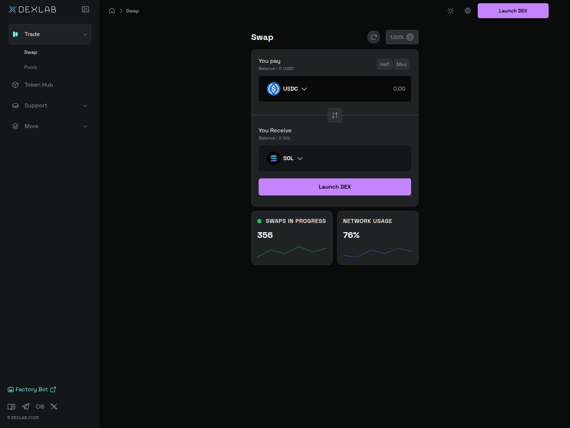Collapse the left sidebar panel

(85, 9)
